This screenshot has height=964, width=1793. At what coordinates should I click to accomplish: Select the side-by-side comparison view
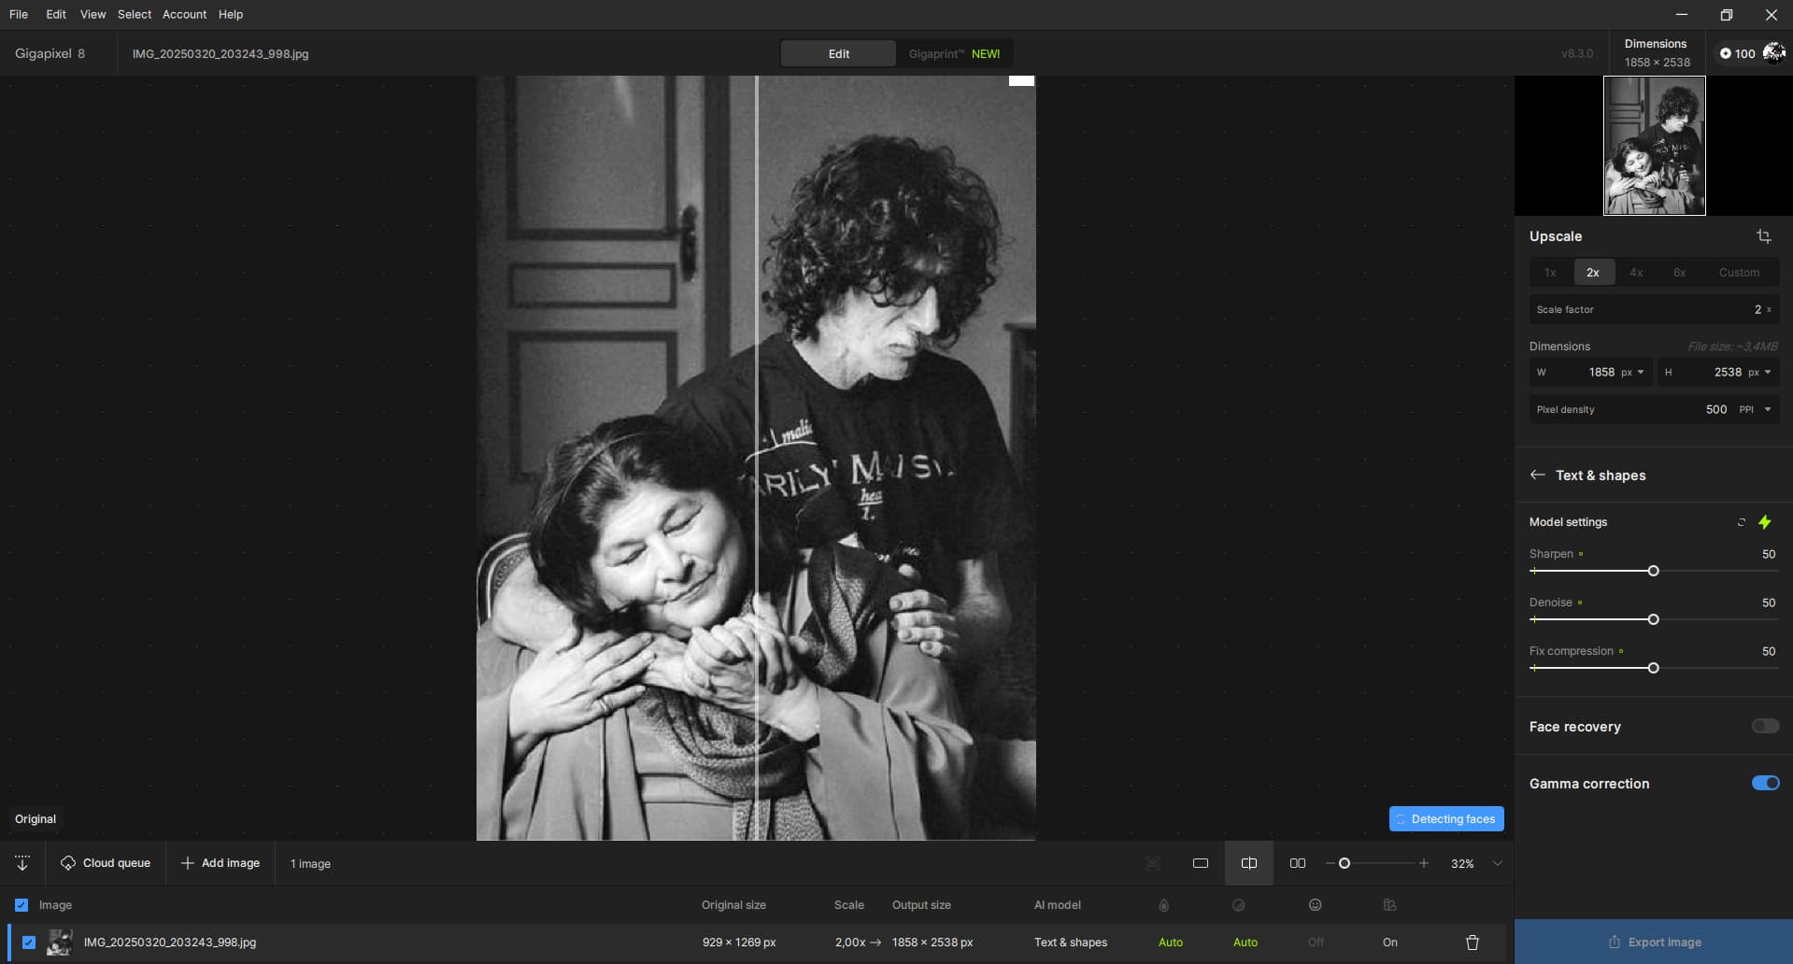[1297, 863]
